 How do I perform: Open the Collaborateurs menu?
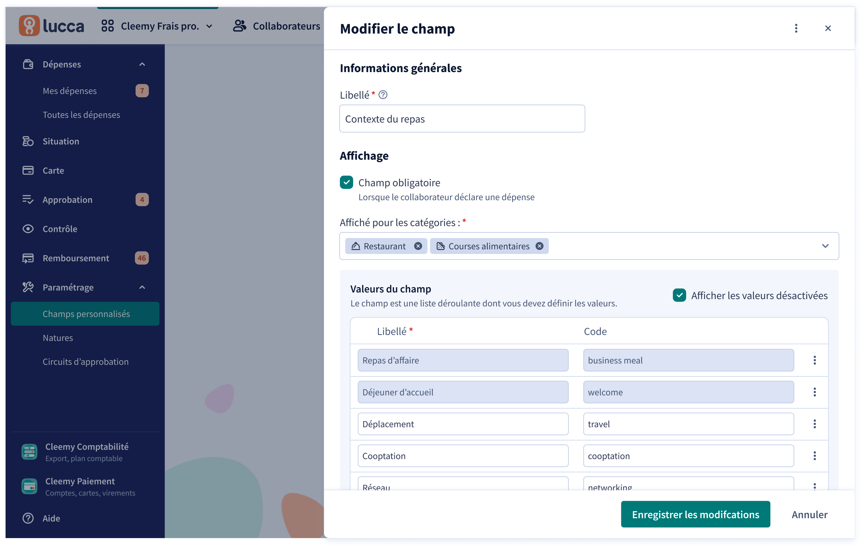pyautogui.click(x=276, y=26)
